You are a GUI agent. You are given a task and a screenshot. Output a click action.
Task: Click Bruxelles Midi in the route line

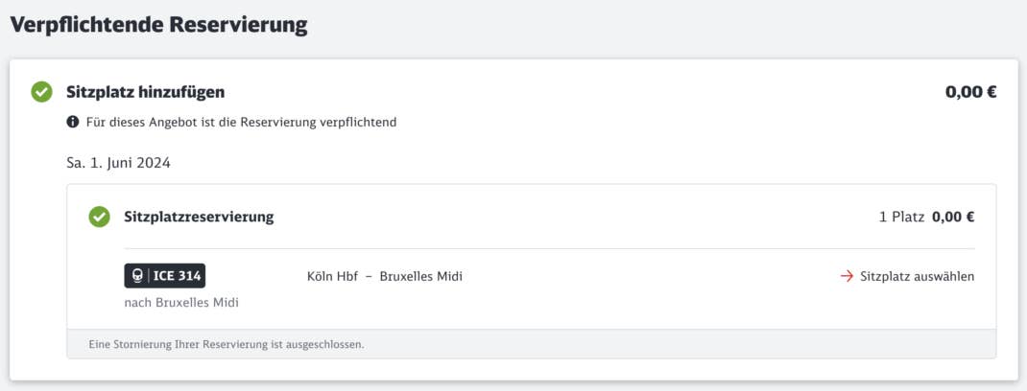421,276
